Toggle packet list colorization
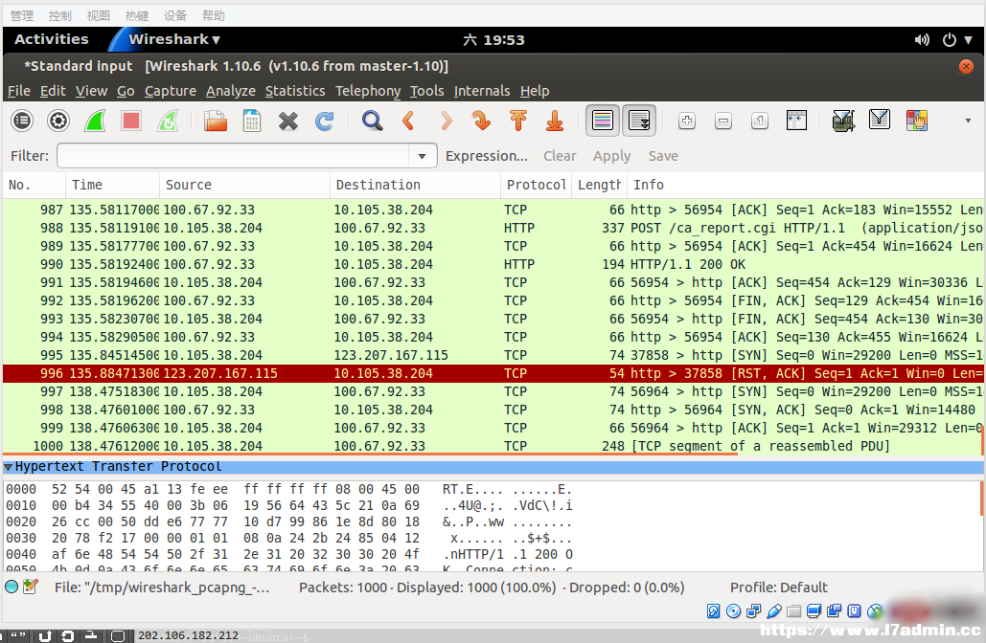Image resolution: width=986 pixels, height=643 pixels. pos(603,121)
